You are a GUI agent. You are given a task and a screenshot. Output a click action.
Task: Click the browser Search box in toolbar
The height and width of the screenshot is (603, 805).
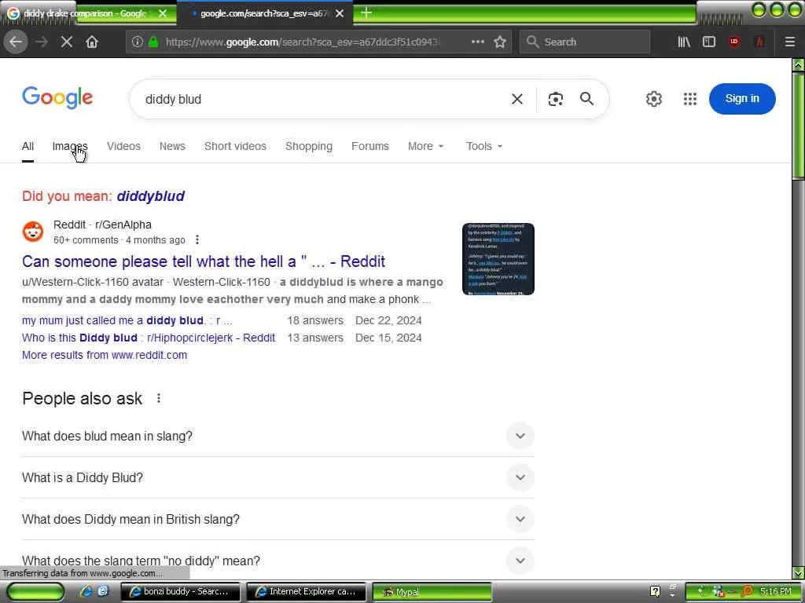(585, 42)
